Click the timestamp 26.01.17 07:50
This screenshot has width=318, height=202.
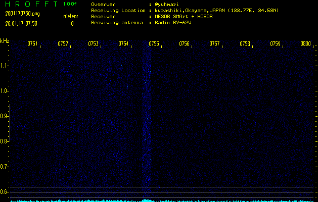[21, 24]
